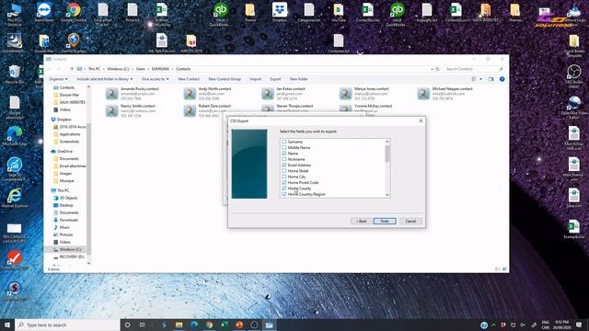The image size is (589, 331).
Task: Click the fields list scrollbar thumb
Action: (387, 154)
